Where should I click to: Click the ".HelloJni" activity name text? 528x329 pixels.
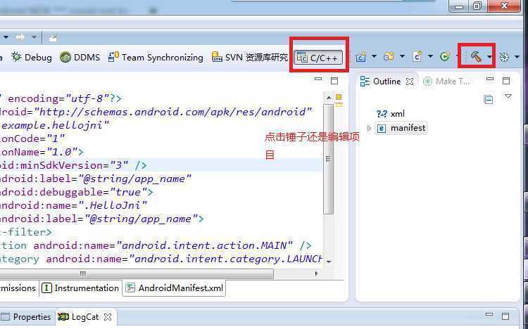coord(113,205)
